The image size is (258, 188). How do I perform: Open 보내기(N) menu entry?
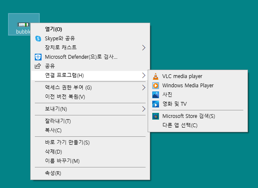click(x=90, y=109)
